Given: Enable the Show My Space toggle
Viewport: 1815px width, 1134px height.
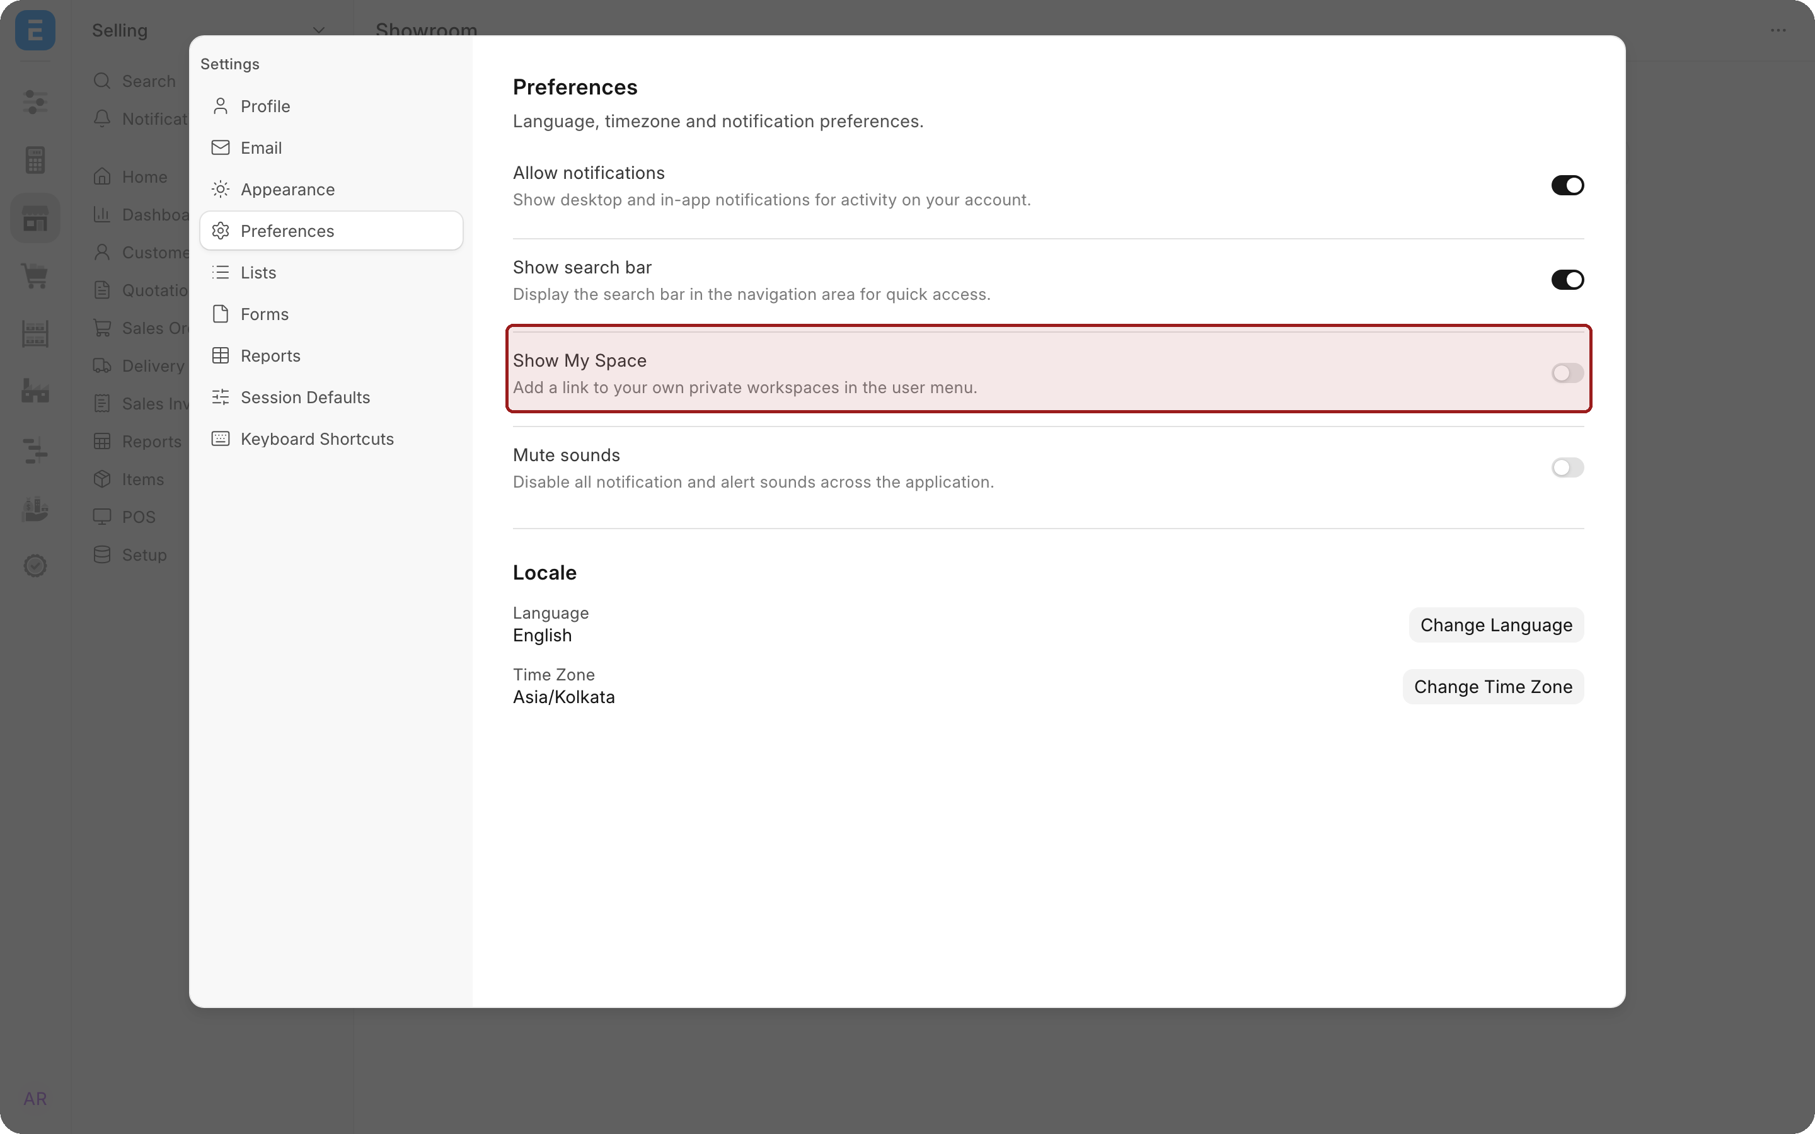Looking at the screenshot, I should tap(1567, 373).
